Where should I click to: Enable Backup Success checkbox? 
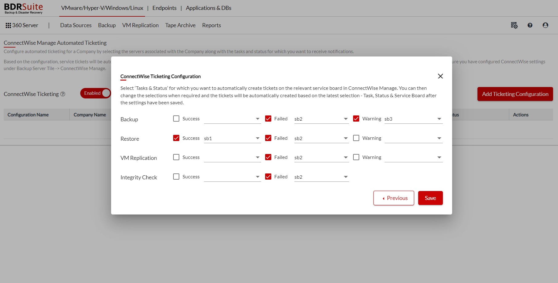click(x=176, y=119)
